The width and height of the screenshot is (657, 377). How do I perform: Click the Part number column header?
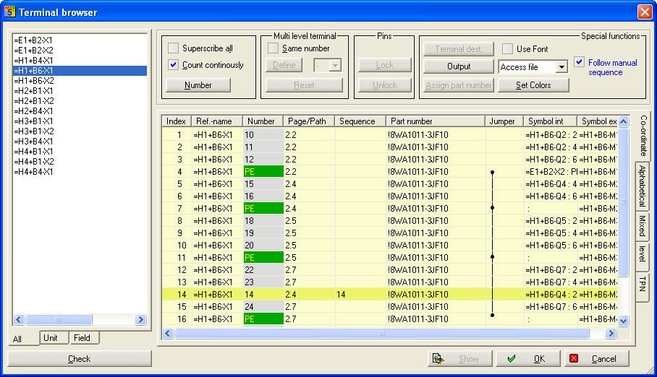click(x=436, y=121)
